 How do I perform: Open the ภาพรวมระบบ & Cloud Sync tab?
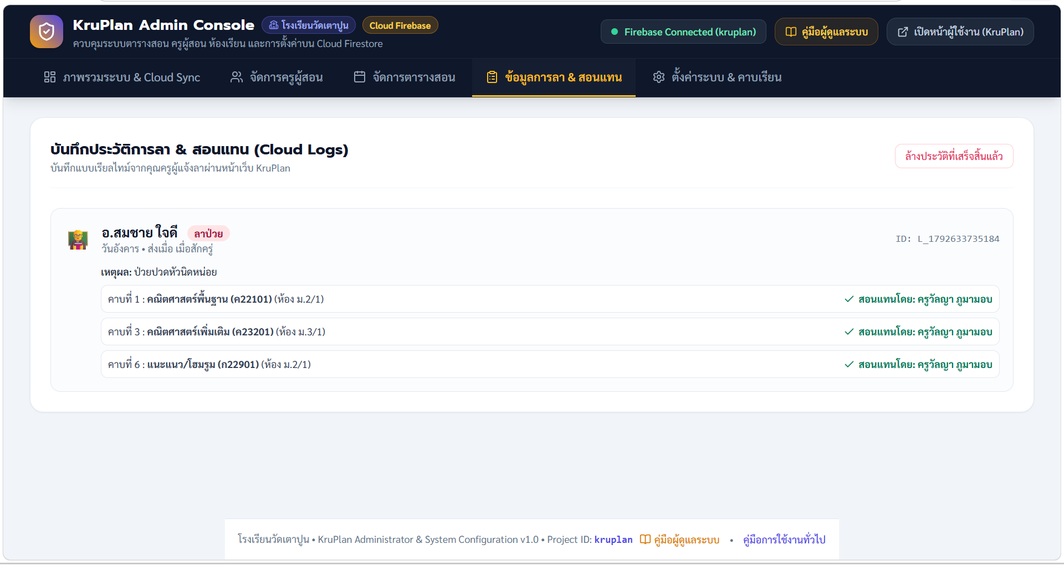pos(122,77)
